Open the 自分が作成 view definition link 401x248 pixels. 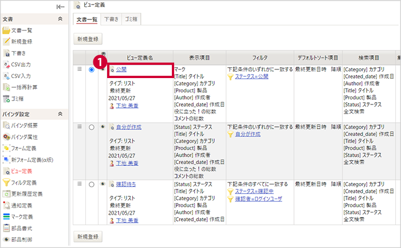[x=129, y=127]
